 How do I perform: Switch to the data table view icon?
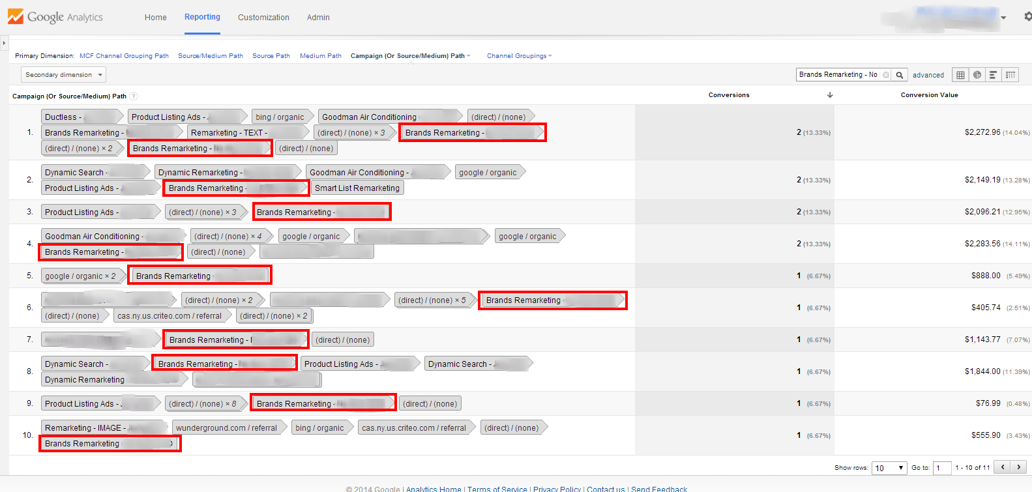coord(960,75)
